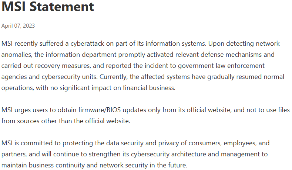Click the text 'firmware/BIOS updates'
This screenshot has width=292, height=170.
click(112, 110)
